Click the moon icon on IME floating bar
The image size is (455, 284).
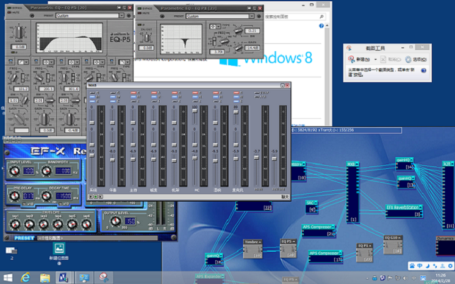pos(428,266)
